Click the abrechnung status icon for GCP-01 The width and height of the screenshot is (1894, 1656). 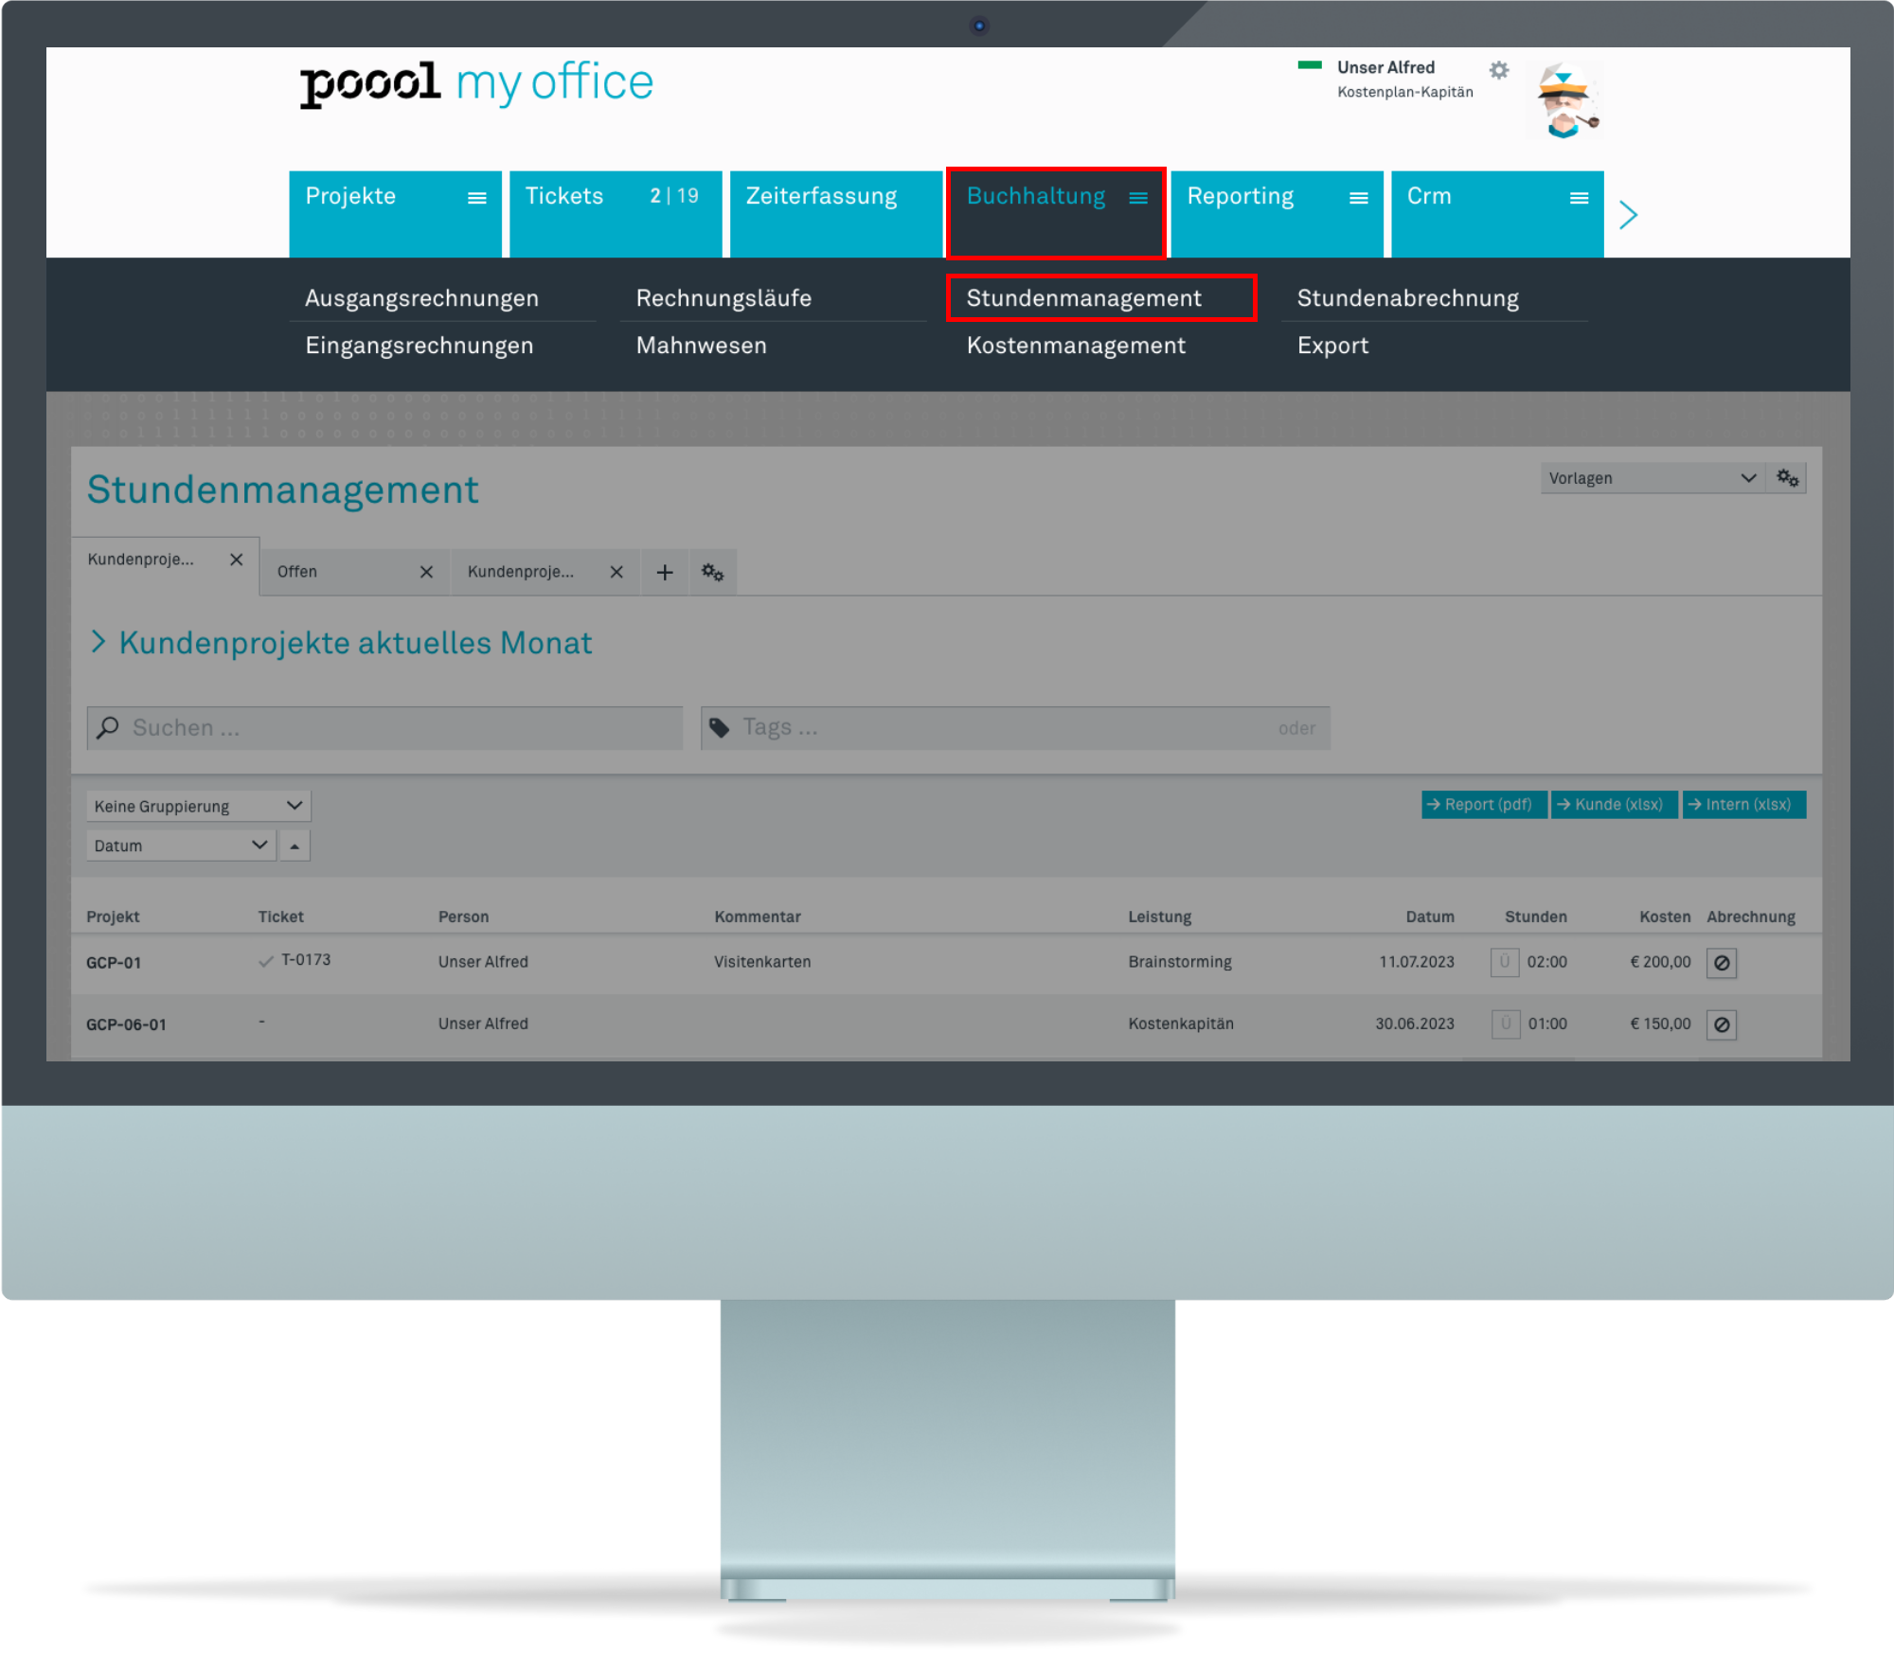coord(1722,962)
